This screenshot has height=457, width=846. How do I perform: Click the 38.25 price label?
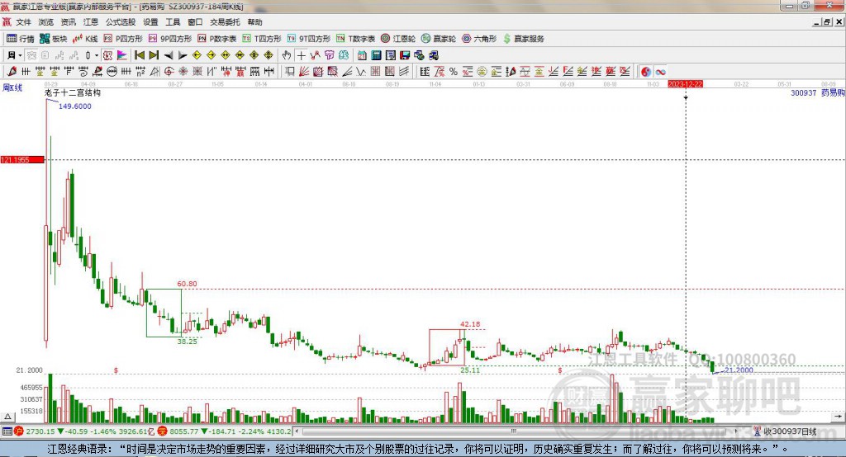[187, 342]
